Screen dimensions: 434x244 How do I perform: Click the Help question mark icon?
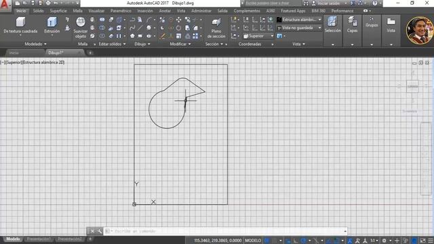click(375, 3)
